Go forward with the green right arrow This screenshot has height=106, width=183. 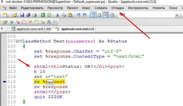point(49,15)
